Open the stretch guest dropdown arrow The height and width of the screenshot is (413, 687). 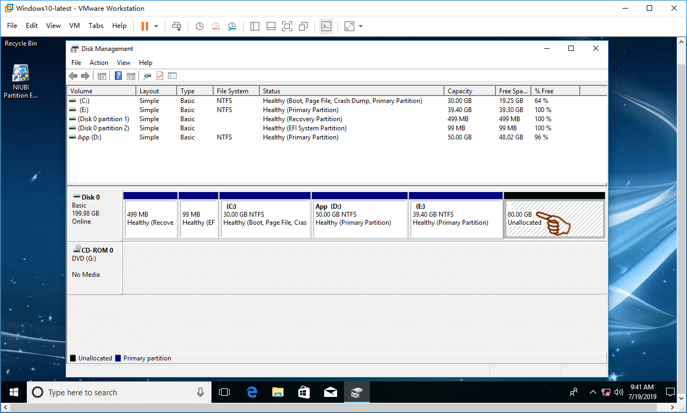coord(361,26)
